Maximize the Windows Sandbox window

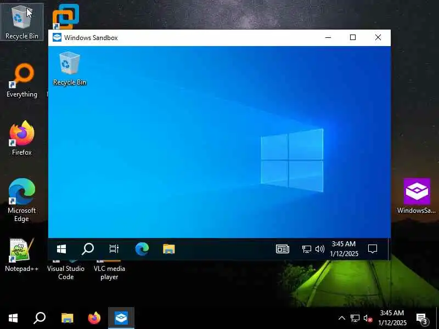pos(353,37)
